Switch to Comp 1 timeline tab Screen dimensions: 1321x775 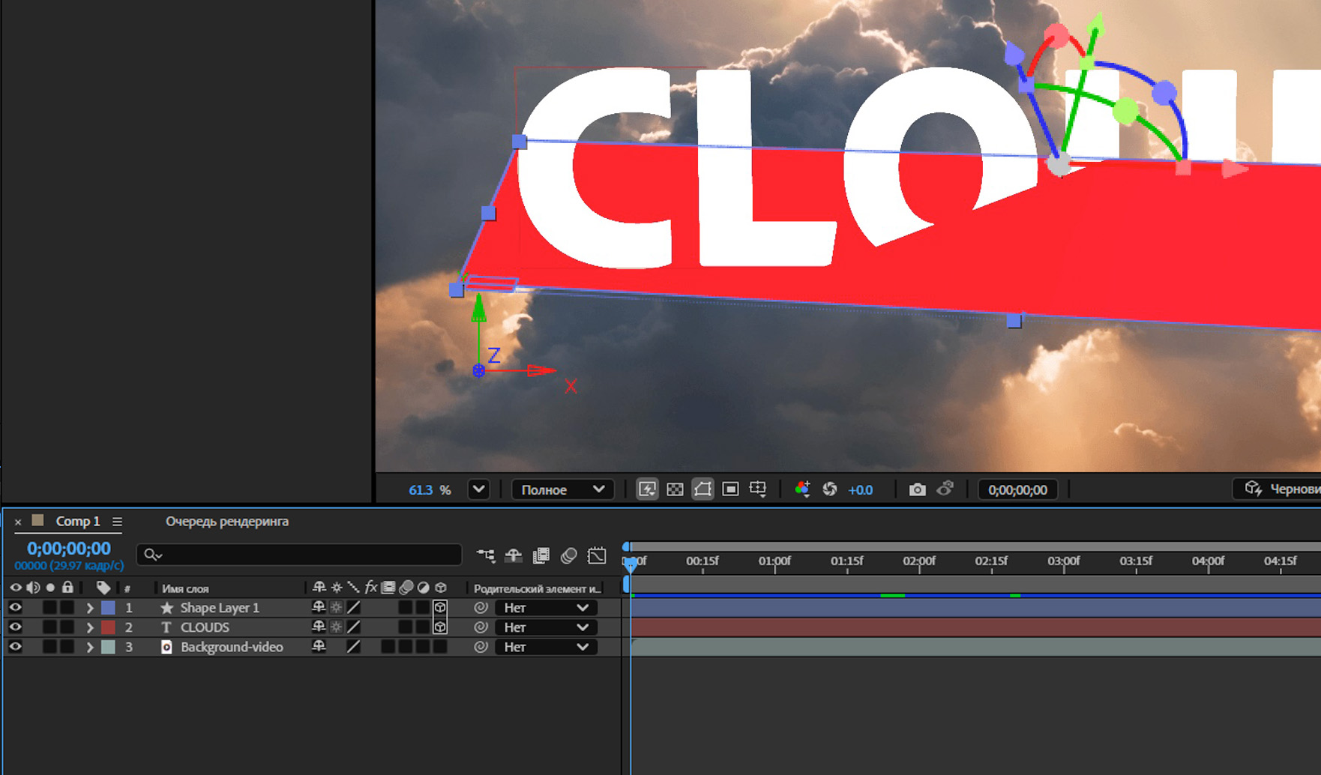[x=78, y=521]
